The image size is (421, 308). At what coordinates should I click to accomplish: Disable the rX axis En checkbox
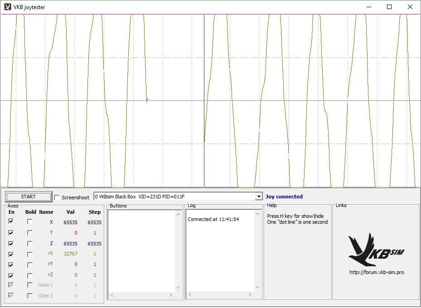[x=11, y=254]
